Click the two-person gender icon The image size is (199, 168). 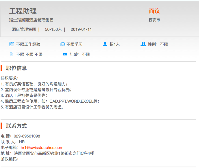tap(143, 44)
